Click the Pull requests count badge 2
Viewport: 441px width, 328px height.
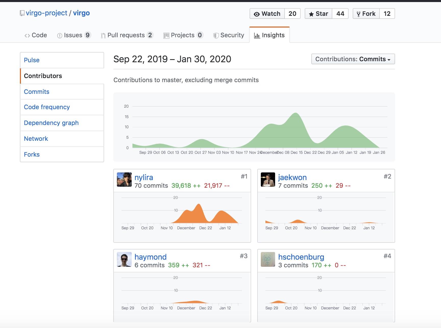click(150, 35)
